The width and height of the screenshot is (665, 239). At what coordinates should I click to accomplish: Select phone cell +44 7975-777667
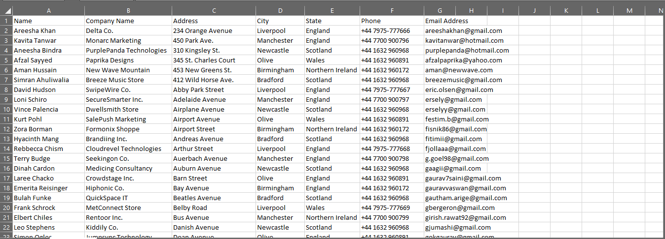[385, 90]
